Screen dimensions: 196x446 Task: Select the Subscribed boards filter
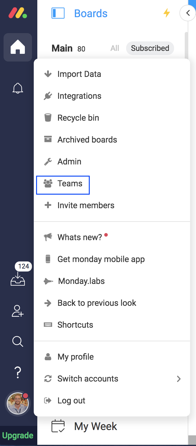point(150,48)
